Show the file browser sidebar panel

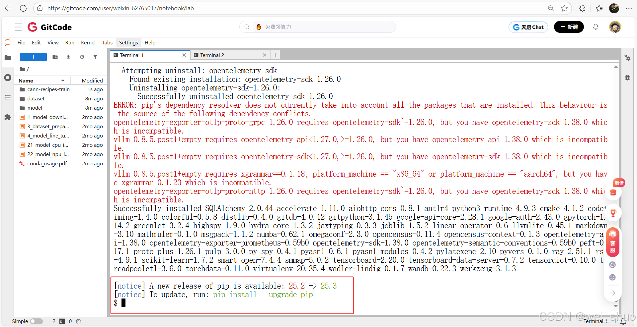pos(8,58)
